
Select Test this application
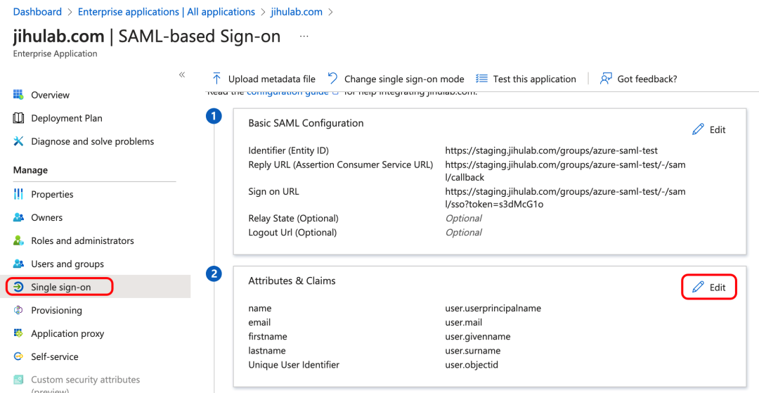pyautogui.click(x=534, y=79)
